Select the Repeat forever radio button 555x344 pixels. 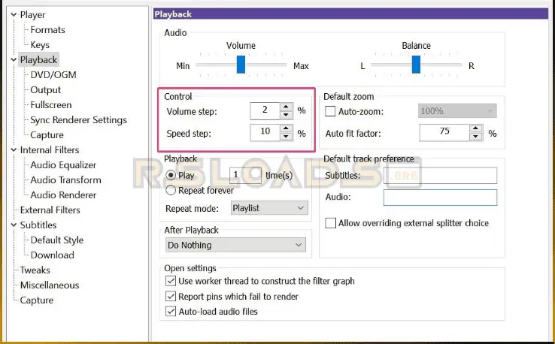[171, 190]
